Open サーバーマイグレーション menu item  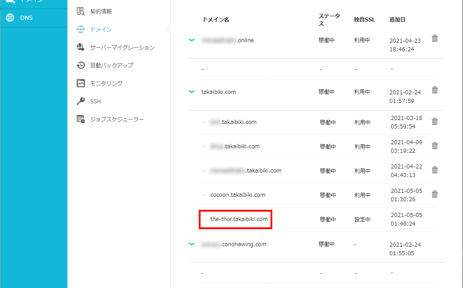point(122,47)
